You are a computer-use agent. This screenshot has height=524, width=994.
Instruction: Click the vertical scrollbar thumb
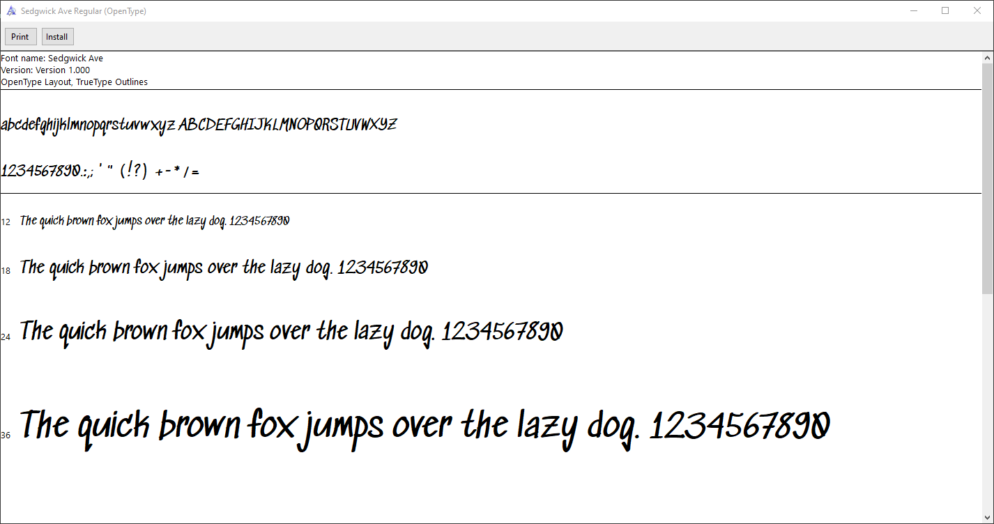click(988, 178)
